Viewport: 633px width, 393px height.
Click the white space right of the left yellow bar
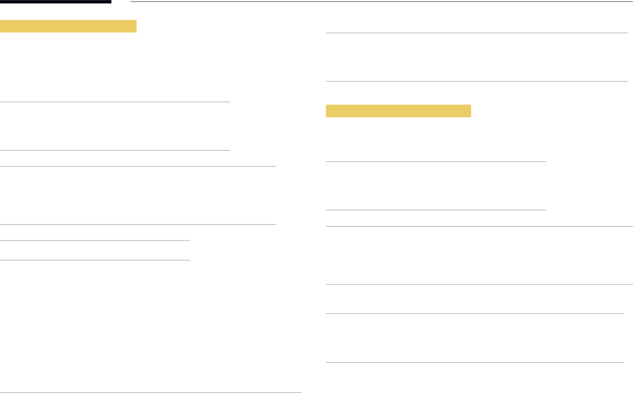(x=226, y=26)
